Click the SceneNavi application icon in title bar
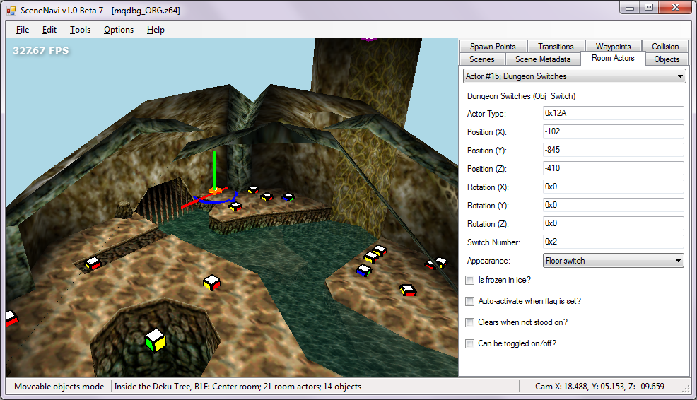 (11, 10)
